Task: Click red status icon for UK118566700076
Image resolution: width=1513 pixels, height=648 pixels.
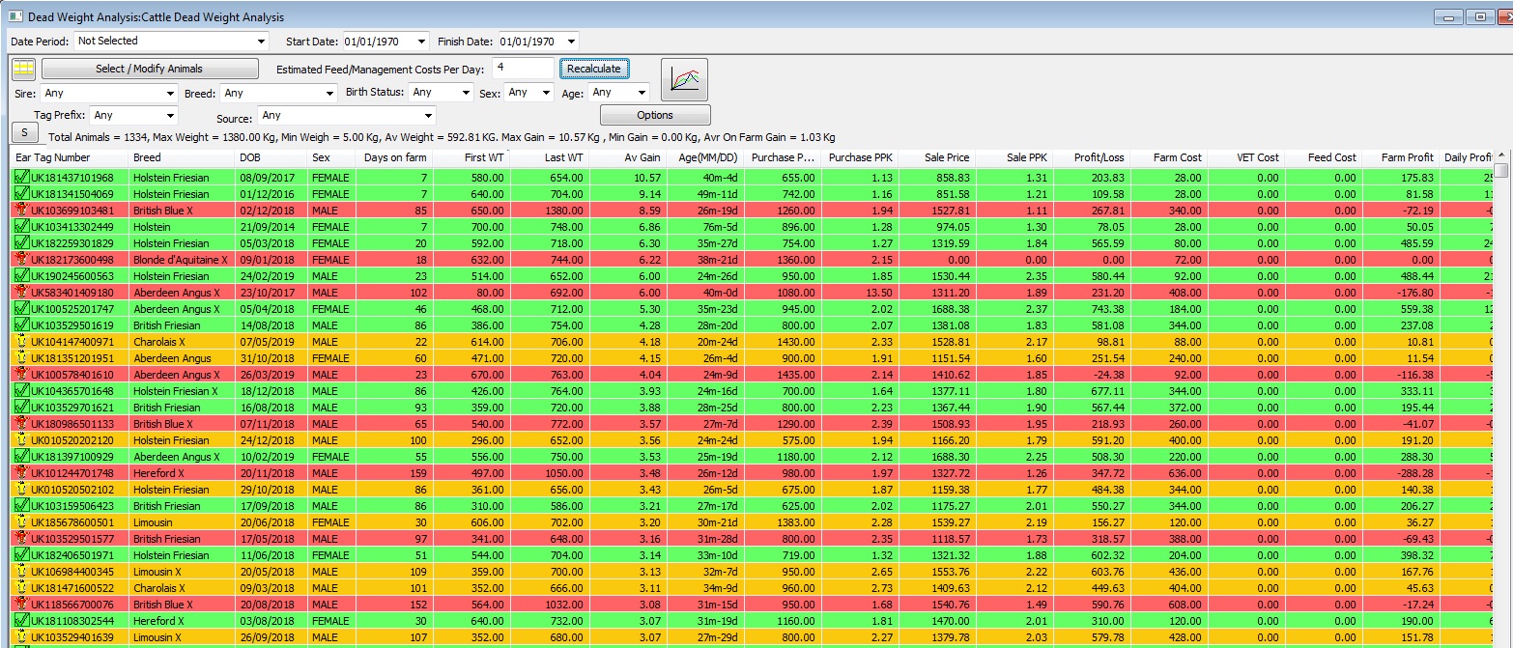Action: [21, 605]
